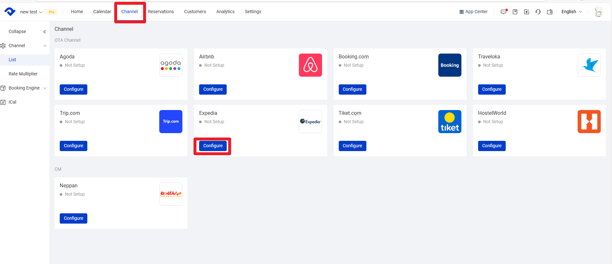Switch to the Analytics tab
This screenshot has width=612, height=264.
point(225,12)
